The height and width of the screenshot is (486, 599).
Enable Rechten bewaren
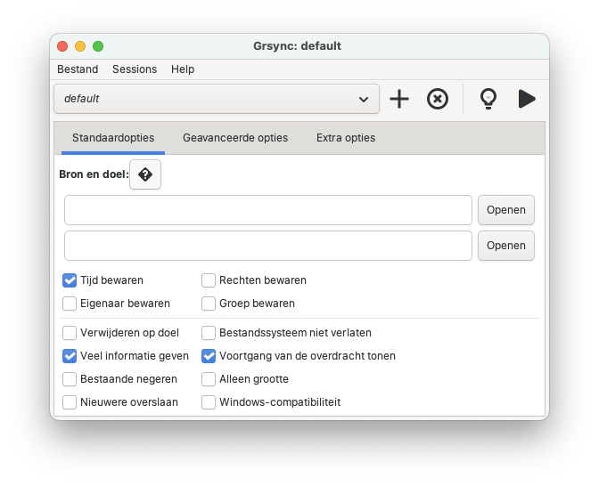[x=209, y=280]
